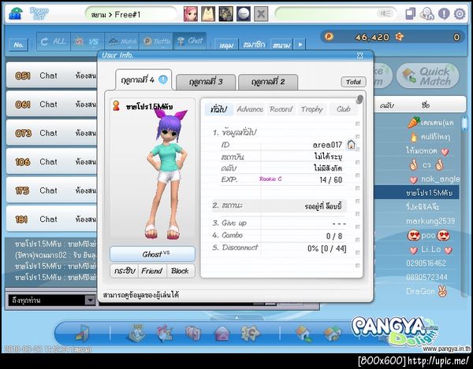Filter room list by Chat rooms
Viewport: 473px width, 369px height.
coord(190,41)
